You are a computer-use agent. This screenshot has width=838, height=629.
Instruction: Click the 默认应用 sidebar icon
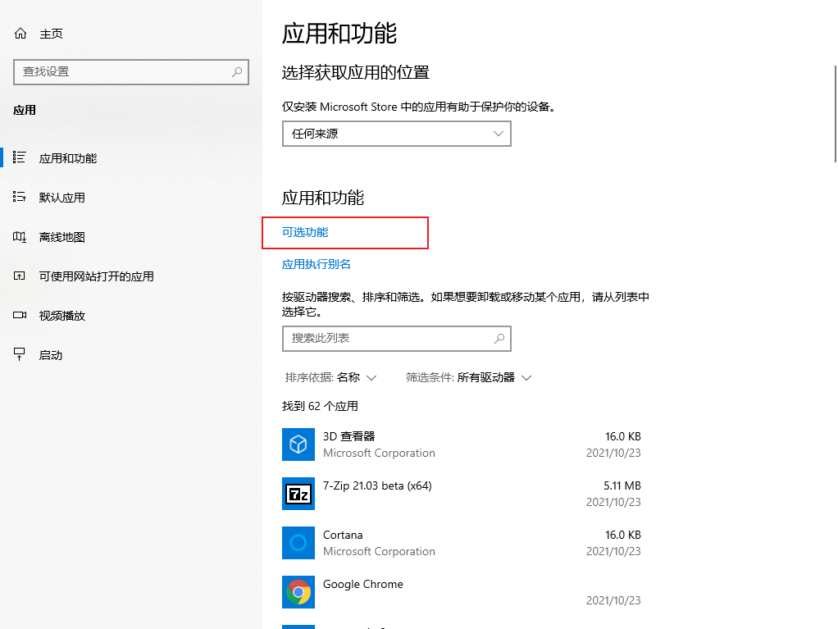(x=19, y=197)
